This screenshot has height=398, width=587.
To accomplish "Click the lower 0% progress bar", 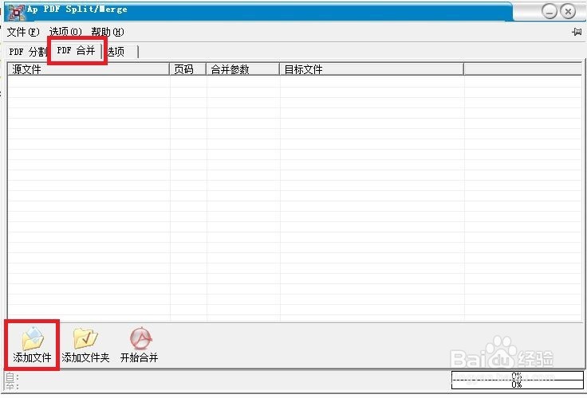I will (x=518, y=384).
